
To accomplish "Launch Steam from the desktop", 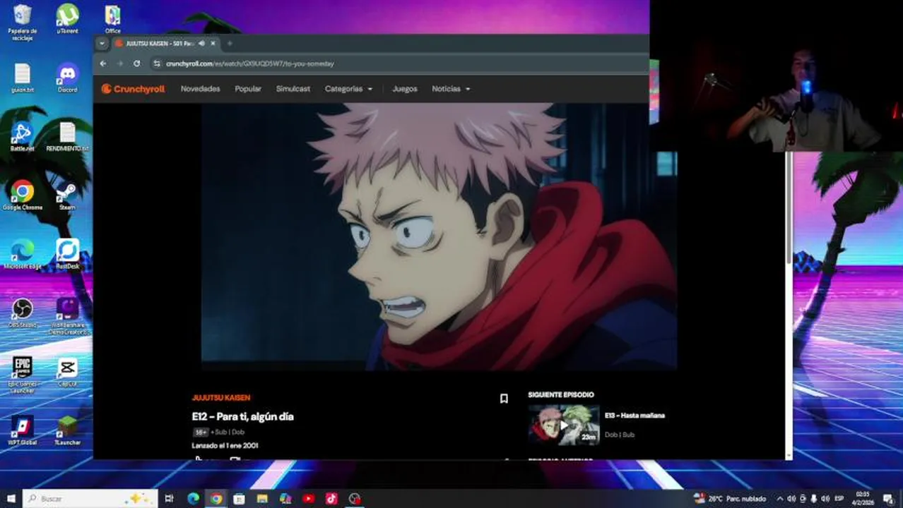I will click(67, 195).
